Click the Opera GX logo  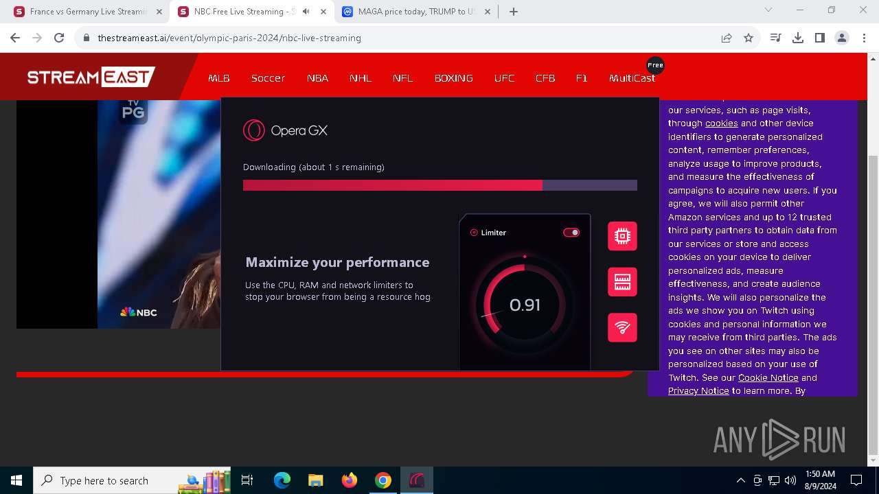click(x=285, y=130)
